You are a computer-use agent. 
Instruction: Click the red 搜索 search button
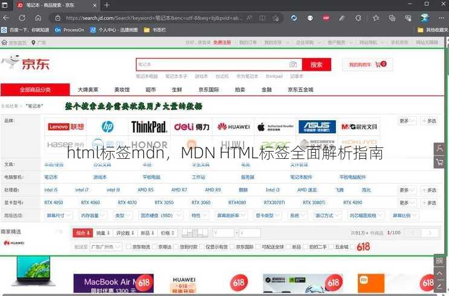point(317,65)
